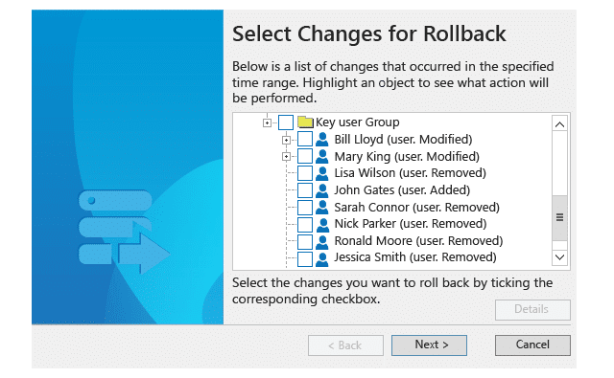Click the user icon beside Lisa Wilson
Screen dimensions: 614x378
point(322,173)
